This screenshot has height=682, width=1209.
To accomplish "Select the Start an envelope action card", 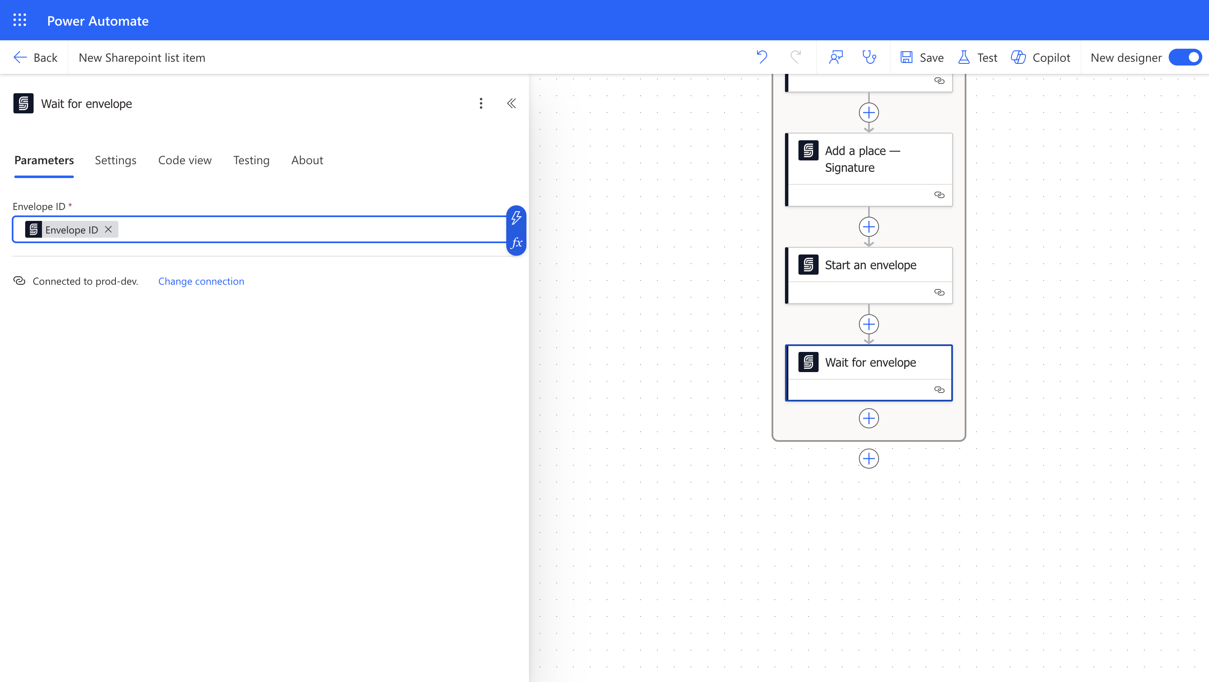I will 870,265.
